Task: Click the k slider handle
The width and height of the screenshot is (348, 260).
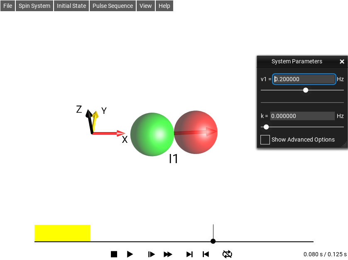Action: (x=266, y=127)
